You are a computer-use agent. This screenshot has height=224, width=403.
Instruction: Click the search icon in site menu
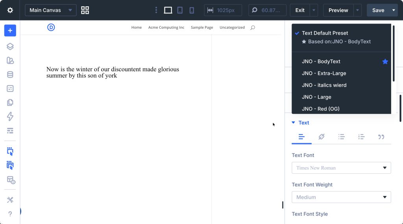[253, 28]
